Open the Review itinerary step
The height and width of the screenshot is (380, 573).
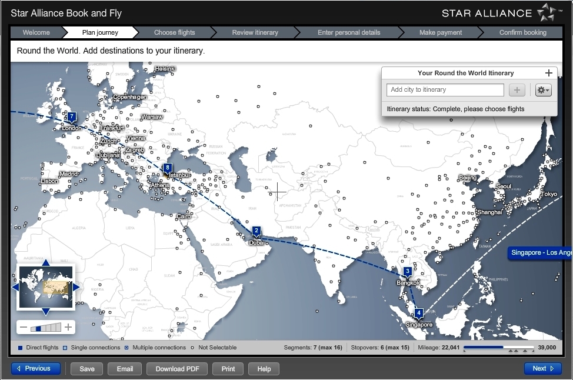[255, 32]
